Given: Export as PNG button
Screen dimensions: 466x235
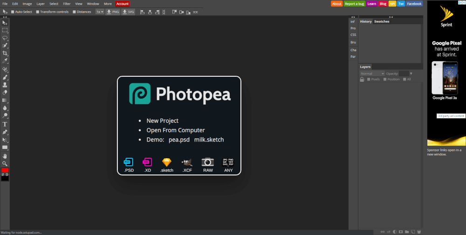Looking at the screenshot, I should pyautogui.click(x=113, y=12).
